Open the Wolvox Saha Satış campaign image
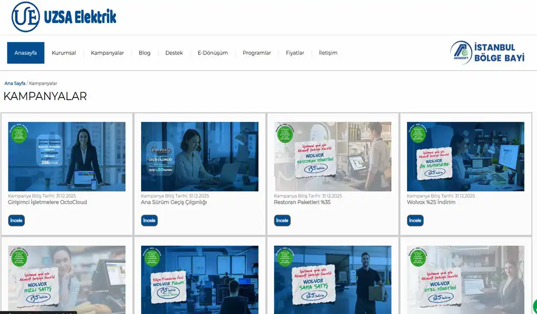Viewport: 537px width, 314px height. click(x=332, y=279)
